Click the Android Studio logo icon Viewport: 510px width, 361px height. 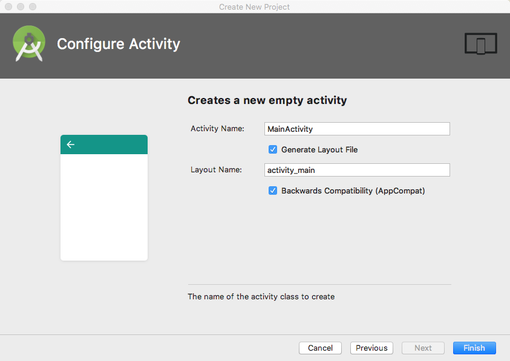click(28, 44)
